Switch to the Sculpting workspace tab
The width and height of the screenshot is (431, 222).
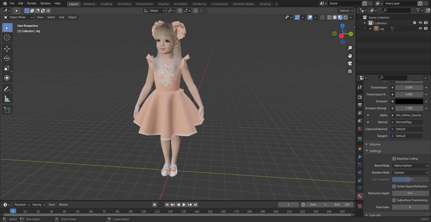[106, 4]
